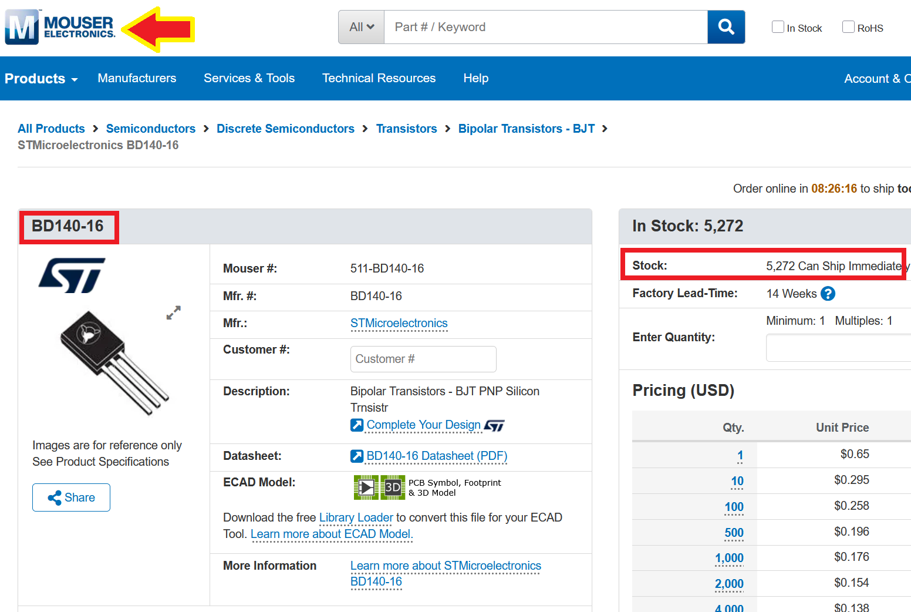Open the Help menu
This screenshot has width=911, height=612.
(475, 78)
